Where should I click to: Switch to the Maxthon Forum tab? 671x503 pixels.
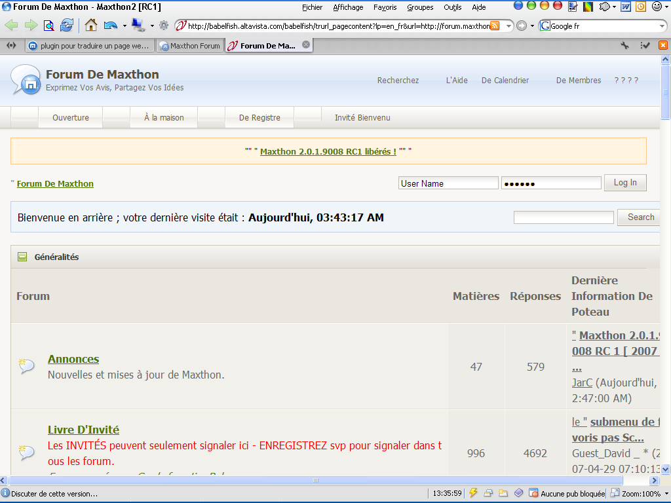pos(190,46)
